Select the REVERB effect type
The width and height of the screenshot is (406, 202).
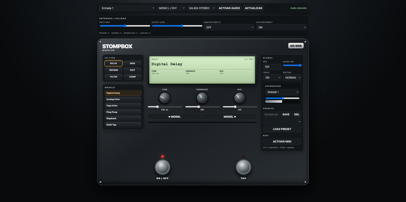113,70
